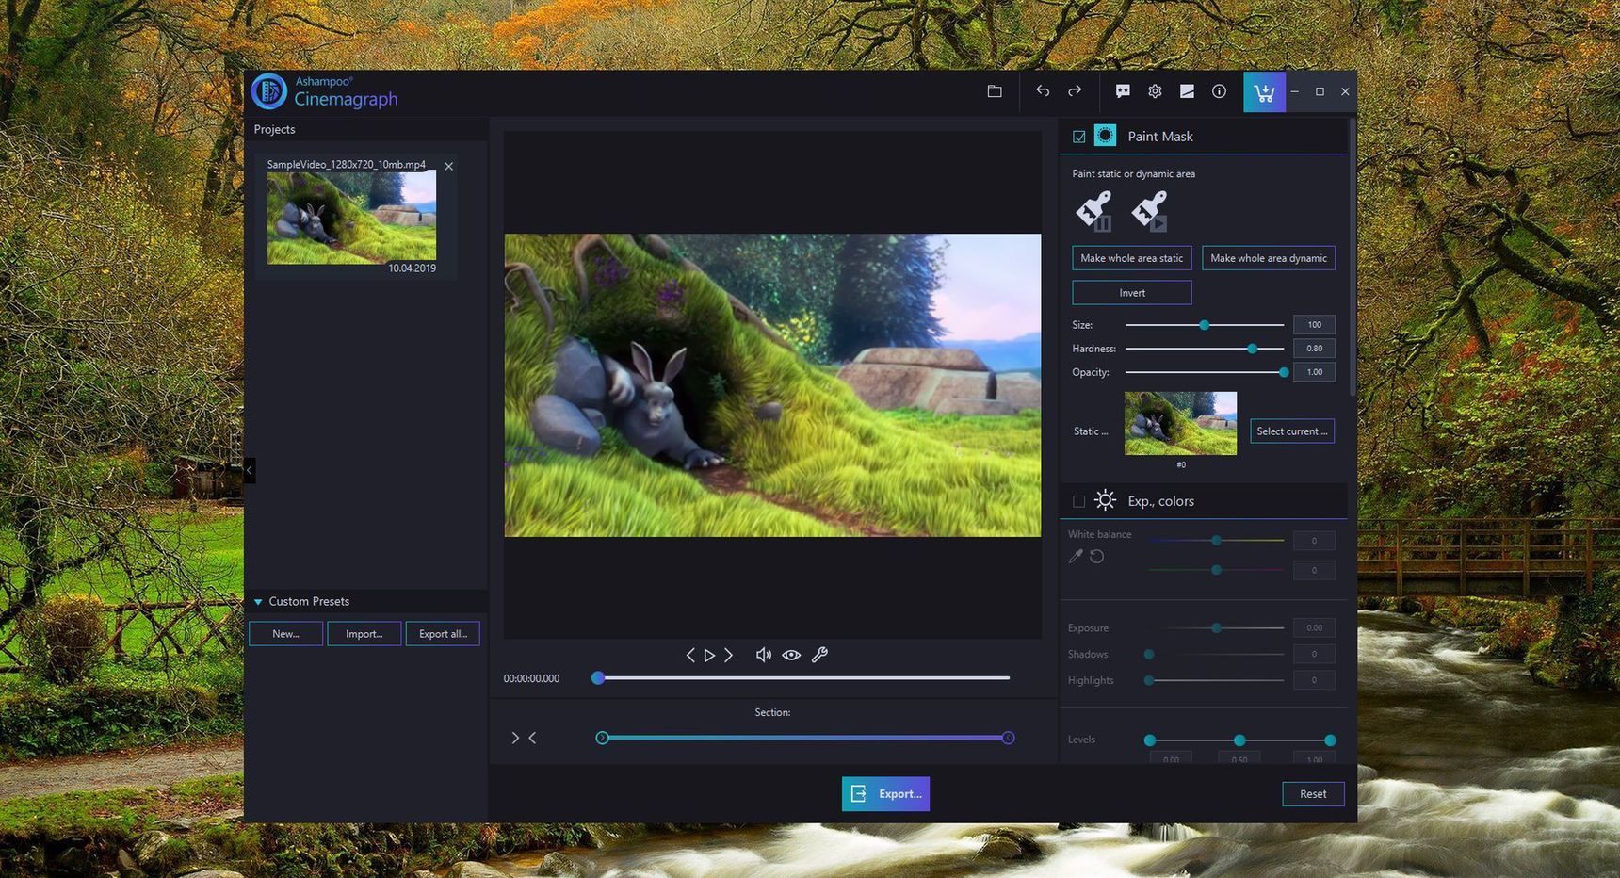Click the Opacity value field
1620x878 pixels.
click(x=1314, y=372)
